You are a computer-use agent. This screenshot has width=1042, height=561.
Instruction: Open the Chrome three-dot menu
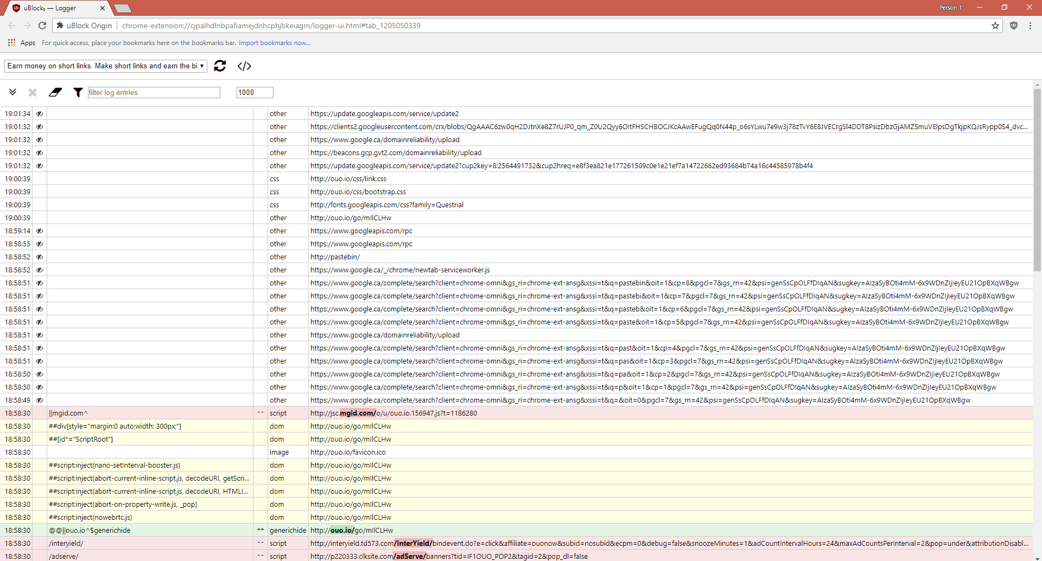pyautogui.click(x=1031, y=25)
